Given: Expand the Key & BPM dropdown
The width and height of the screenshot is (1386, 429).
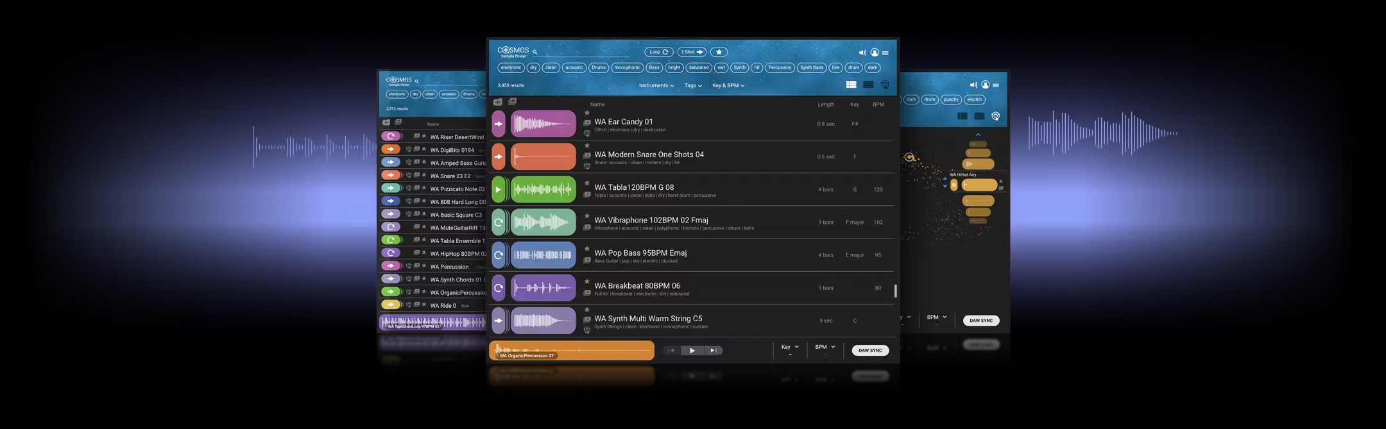Looking at the screenshot, I should 728,85.
